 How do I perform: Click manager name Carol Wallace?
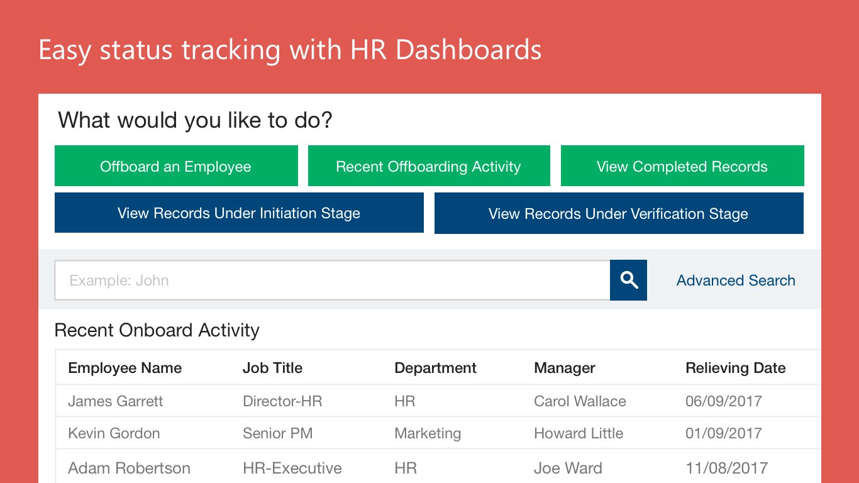[x=580, y=401]
